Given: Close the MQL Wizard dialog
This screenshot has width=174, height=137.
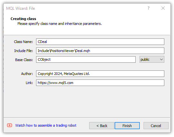Looking at the screenshot, I should click(163, 8).
